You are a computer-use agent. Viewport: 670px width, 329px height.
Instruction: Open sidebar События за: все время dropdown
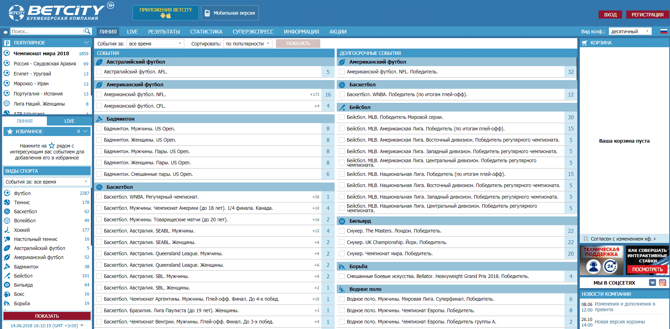(x=47, y=182)
